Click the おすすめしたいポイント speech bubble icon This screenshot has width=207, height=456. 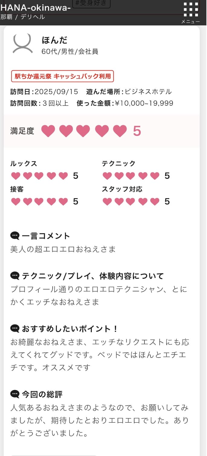point(15,328)
